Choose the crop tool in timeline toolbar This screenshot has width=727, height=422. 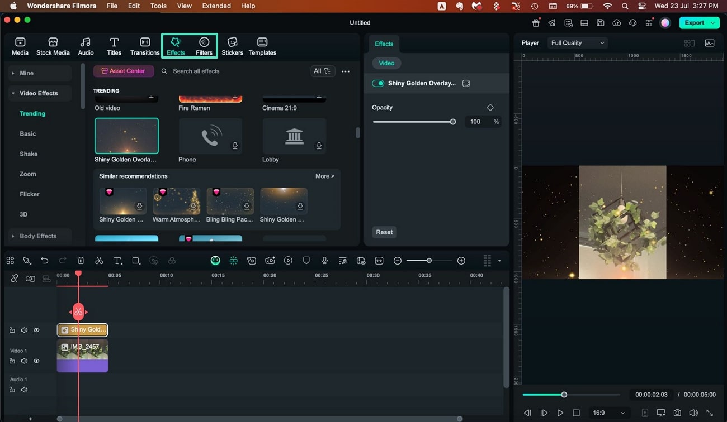[x=136, y=261]
